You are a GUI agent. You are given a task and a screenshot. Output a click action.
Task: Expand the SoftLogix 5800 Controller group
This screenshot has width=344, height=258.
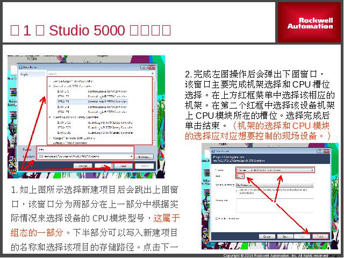tap(50, 143)
